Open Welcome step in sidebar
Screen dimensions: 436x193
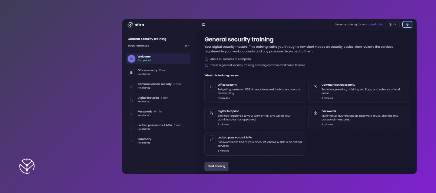(x=158, y=59)
